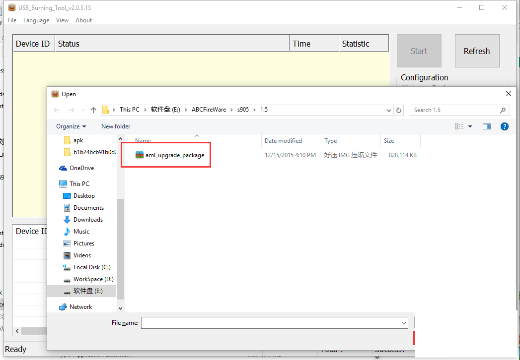The height and width of the screenshot is (360, 520).
Task: Click the Refresh button
Action: [x=477, y=51]
